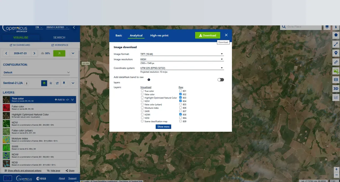Check the NDVI visualised layer checkbox
340x182 pixels.
(142, 101)
